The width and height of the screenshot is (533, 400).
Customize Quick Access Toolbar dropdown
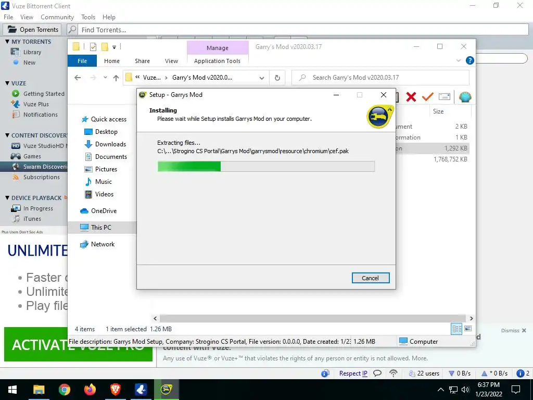[x=114, y=47]
